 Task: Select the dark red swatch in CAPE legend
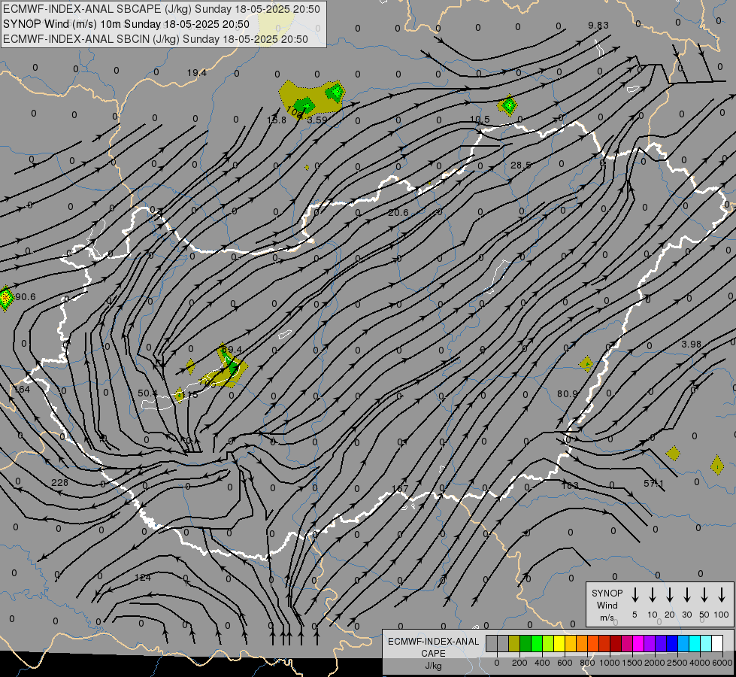616,643
